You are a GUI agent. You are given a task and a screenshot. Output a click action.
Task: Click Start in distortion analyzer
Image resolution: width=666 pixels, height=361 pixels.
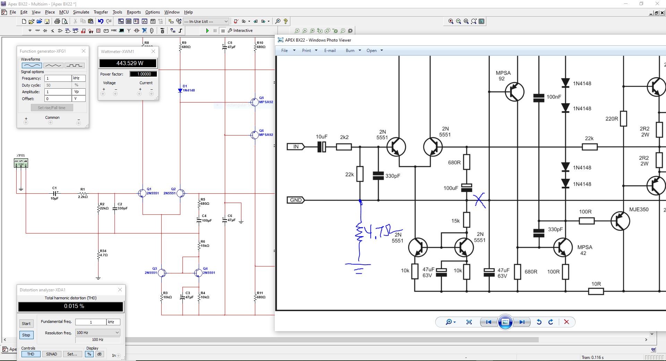[x=26, y=324]
